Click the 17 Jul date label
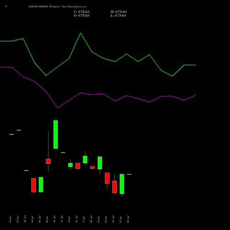This screenshot has height=230, width=230. (84, 219)
